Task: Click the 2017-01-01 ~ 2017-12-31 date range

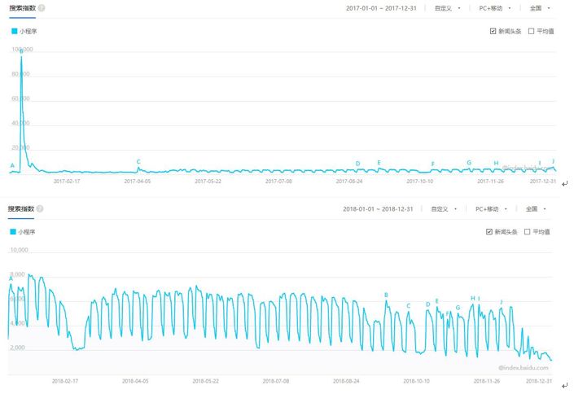Action: (379, 8)
